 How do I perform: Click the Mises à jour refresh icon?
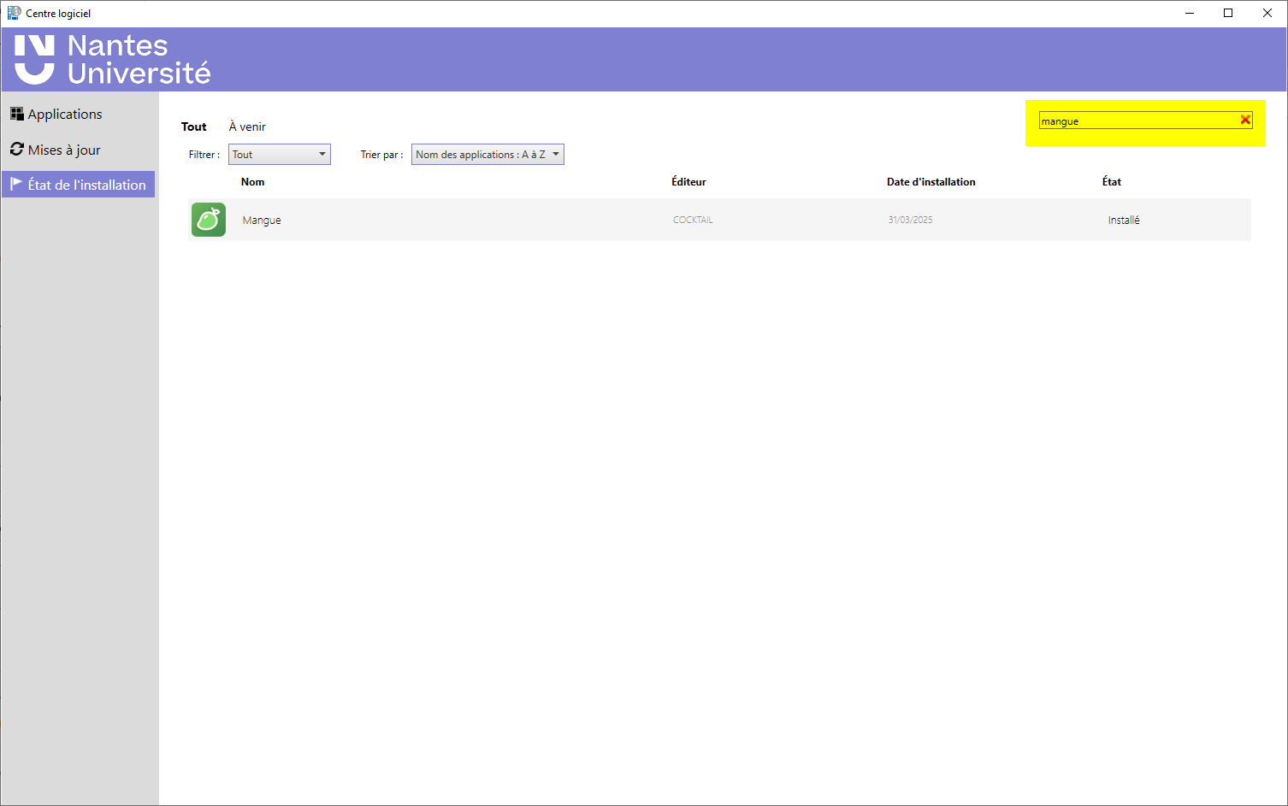16,149
